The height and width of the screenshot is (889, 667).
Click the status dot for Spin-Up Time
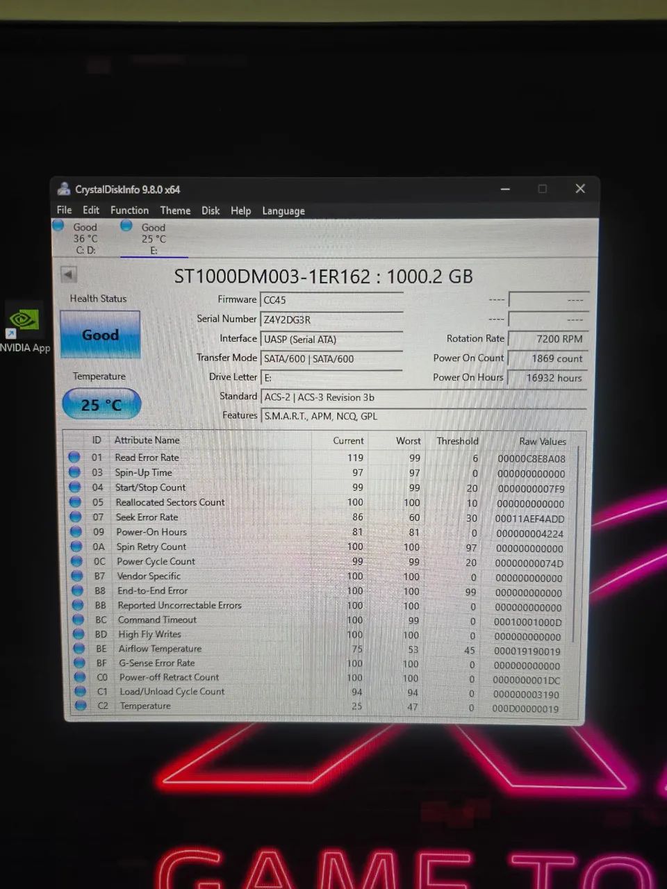[x=74, y=472]
